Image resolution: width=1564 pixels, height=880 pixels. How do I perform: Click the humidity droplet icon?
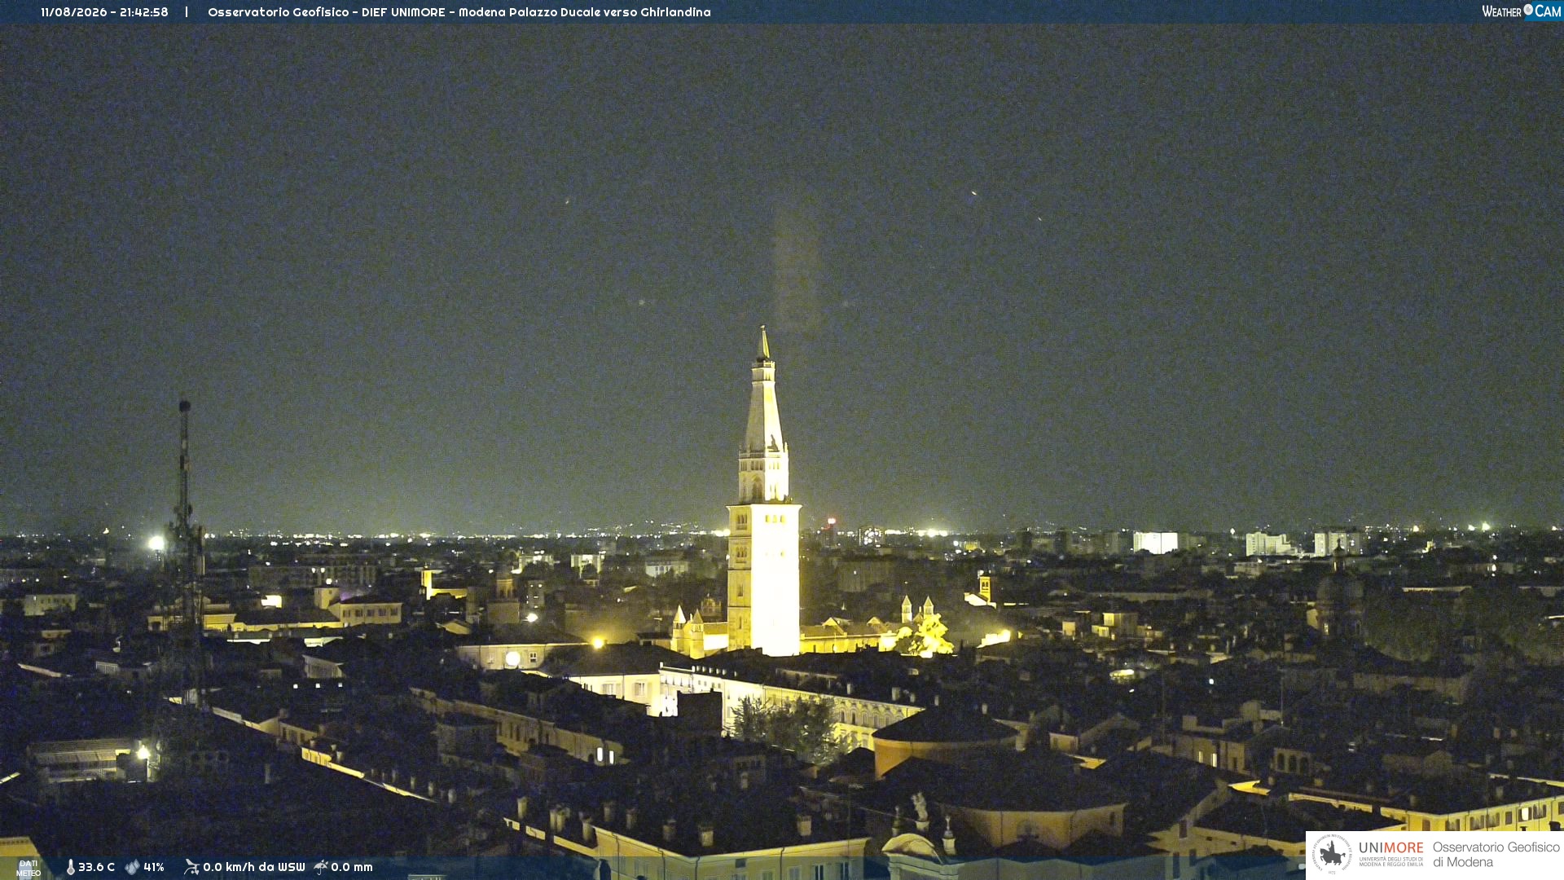pos(132,867)
